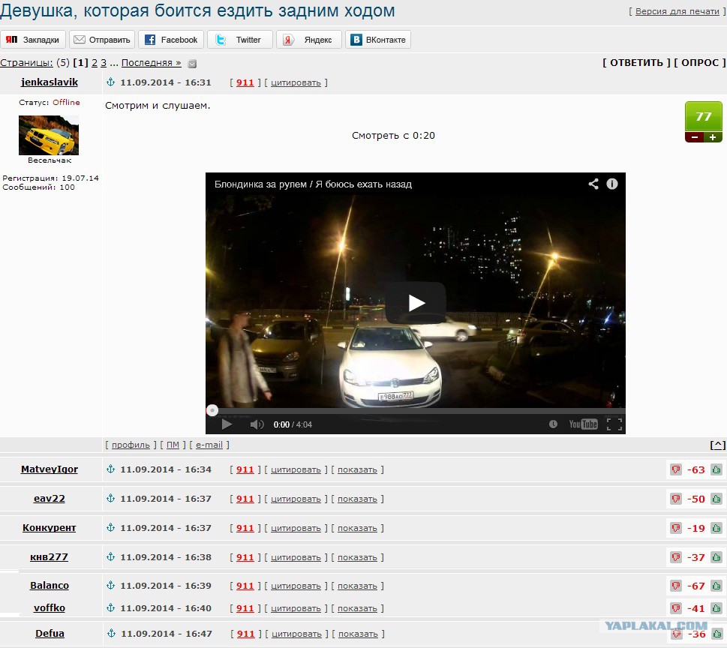Send ПМ to post author
The width and height of the screenshot is (727, 648).
click(173, 445)
